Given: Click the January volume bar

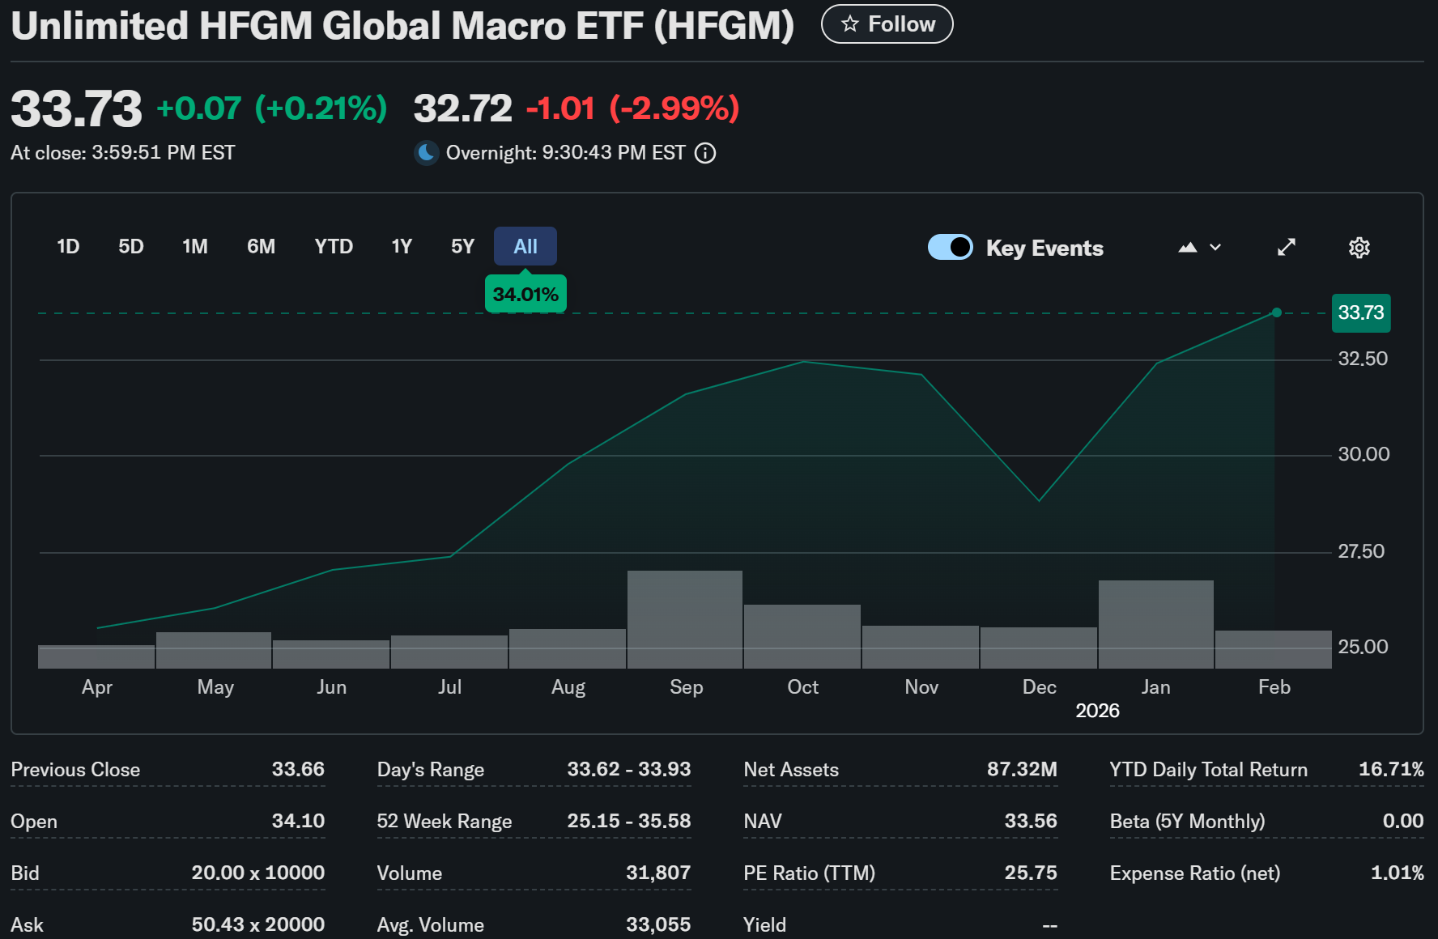Looking at the screenshot, I should point(1156,624).
